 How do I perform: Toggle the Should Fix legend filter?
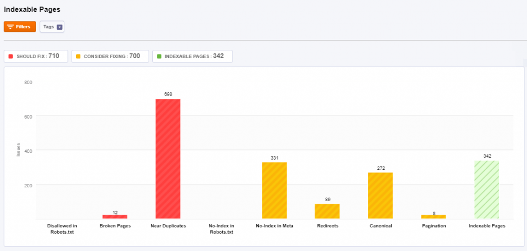tap(36, 56)
